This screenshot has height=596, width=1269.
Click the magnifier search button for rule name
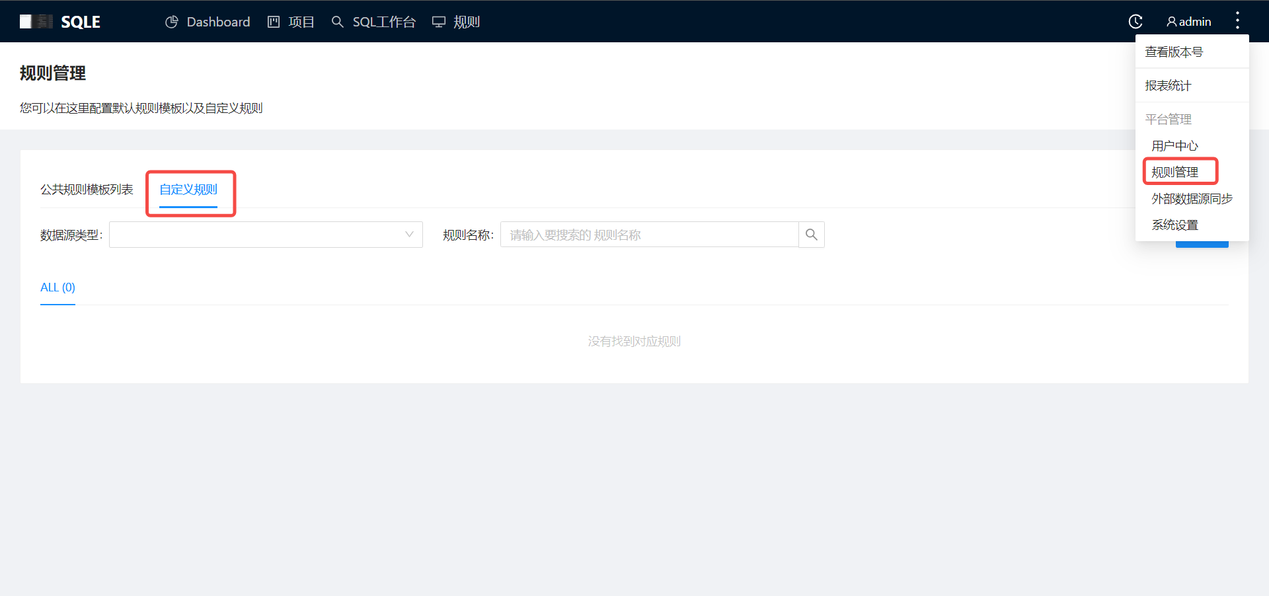coord(812,235)
